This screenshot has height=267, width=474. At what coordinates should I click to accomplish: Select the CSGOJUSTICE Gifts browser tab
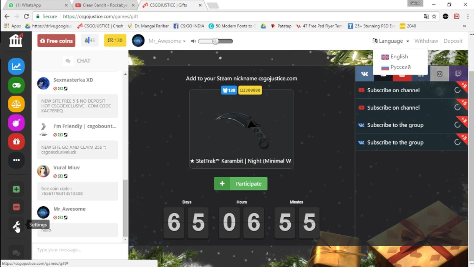pyautogui.click(x=171, y=5)
